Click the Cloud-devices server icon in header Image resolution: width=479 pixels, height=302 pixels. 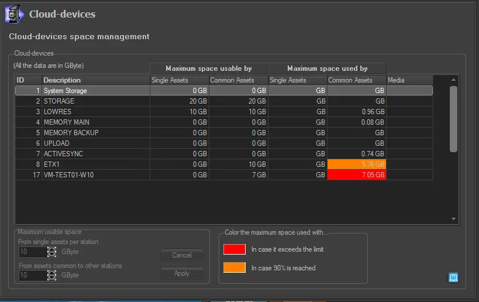coord(14,14)
